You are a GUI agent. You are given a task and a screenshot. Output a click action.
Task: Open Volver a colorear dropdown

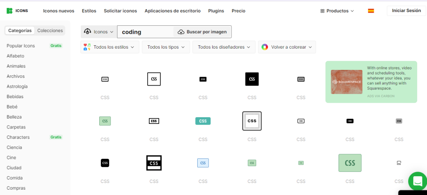(x=287, y=47)
